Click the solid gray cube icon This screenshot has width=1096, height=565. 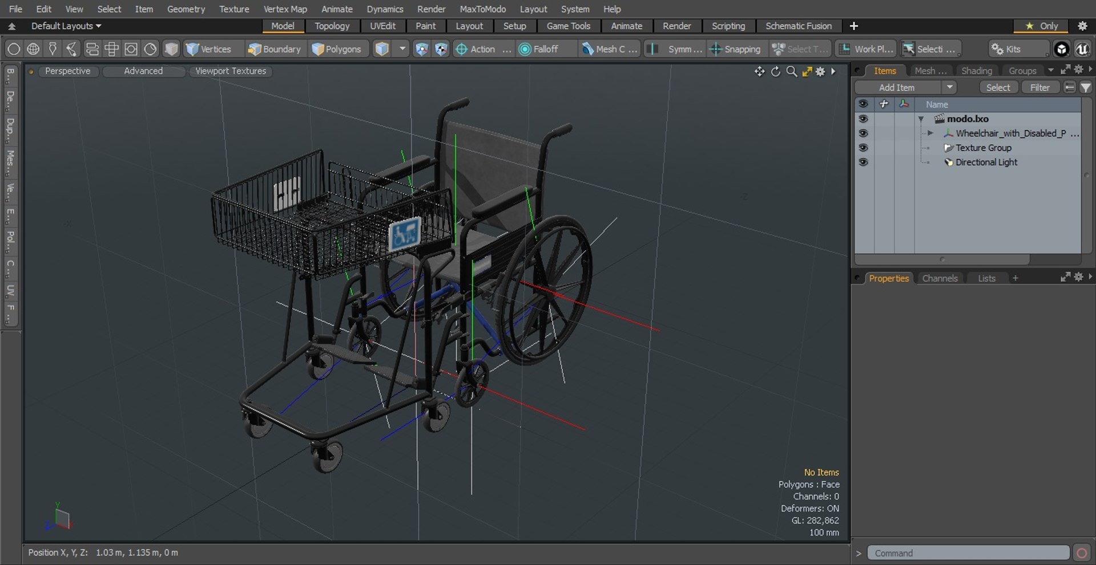(171, 49)
